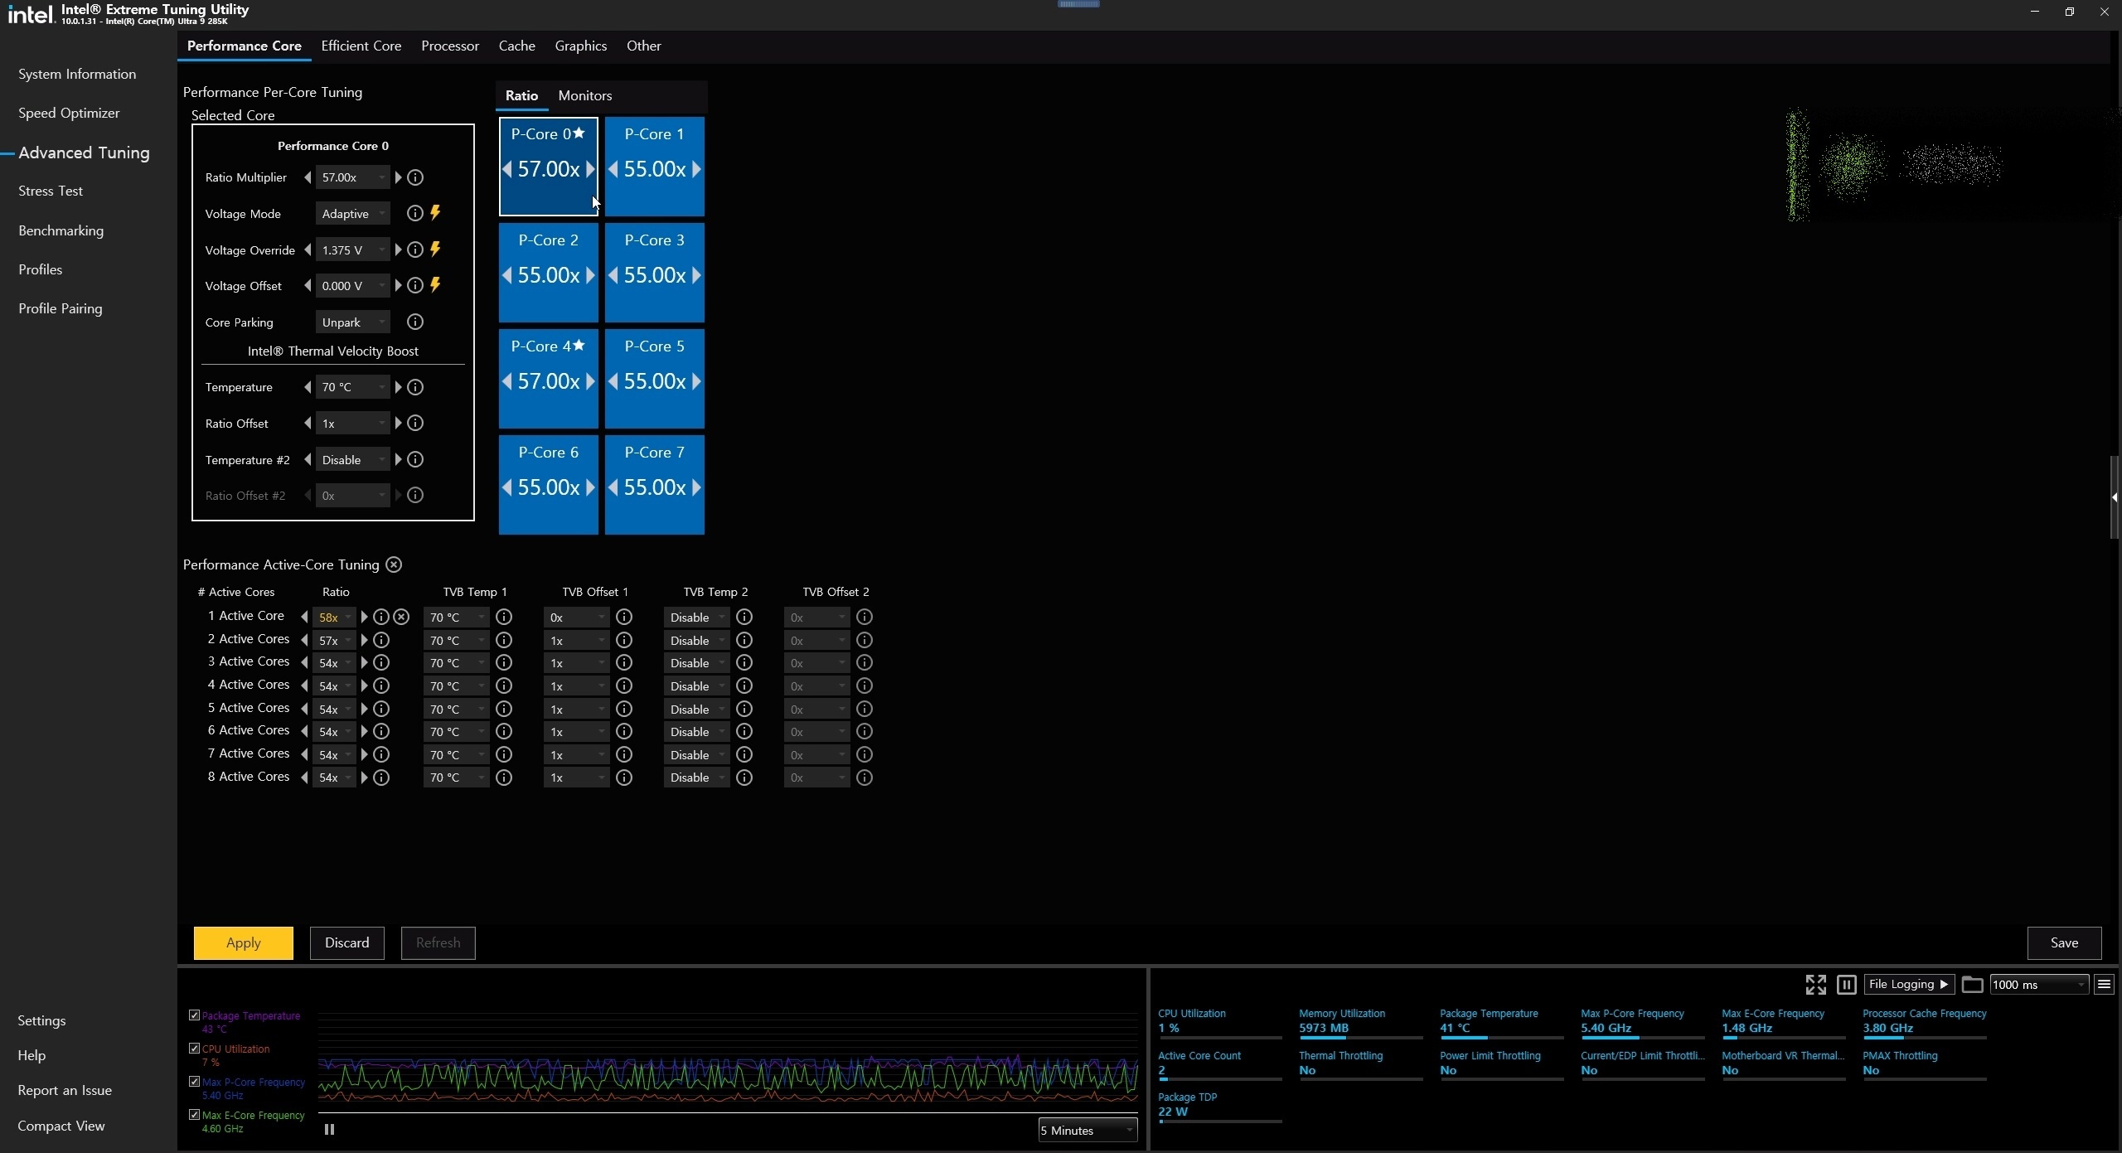The height and width of the screenshot is (1153, 2122).
Task: Open the 5 Minutes graph duration dropdown
Action: [x=1088, y=1131]
